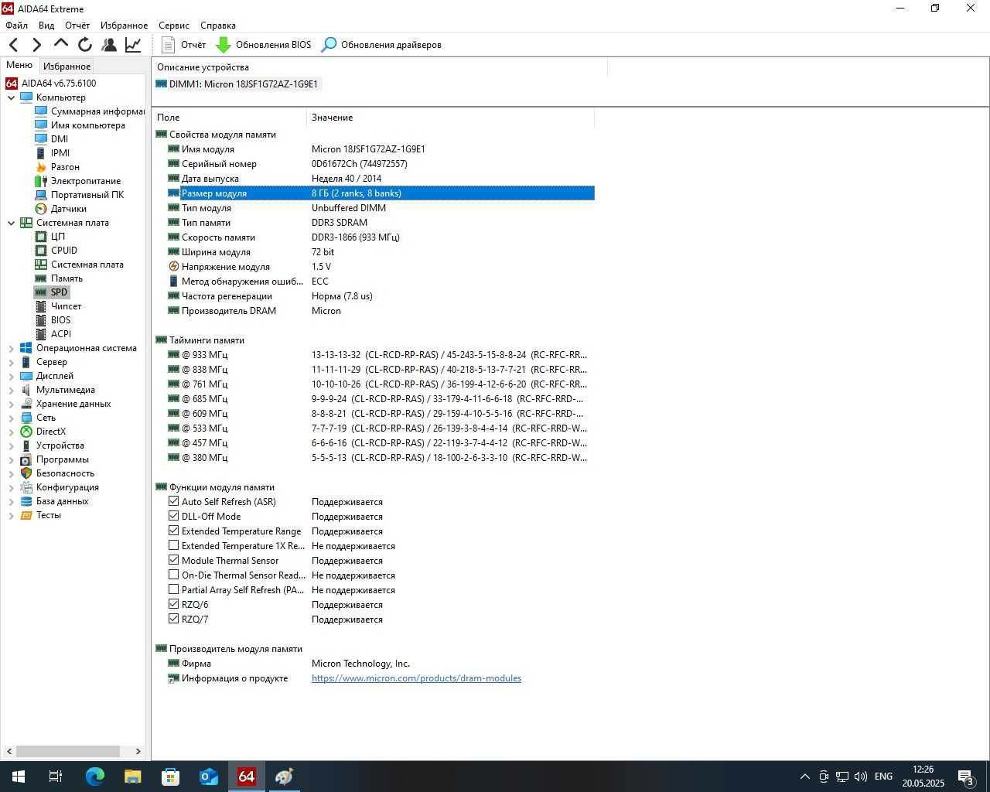The height and width of the screenshot is (792, 990).
Task: Open the Файл menu
Action: click(16, 26)
